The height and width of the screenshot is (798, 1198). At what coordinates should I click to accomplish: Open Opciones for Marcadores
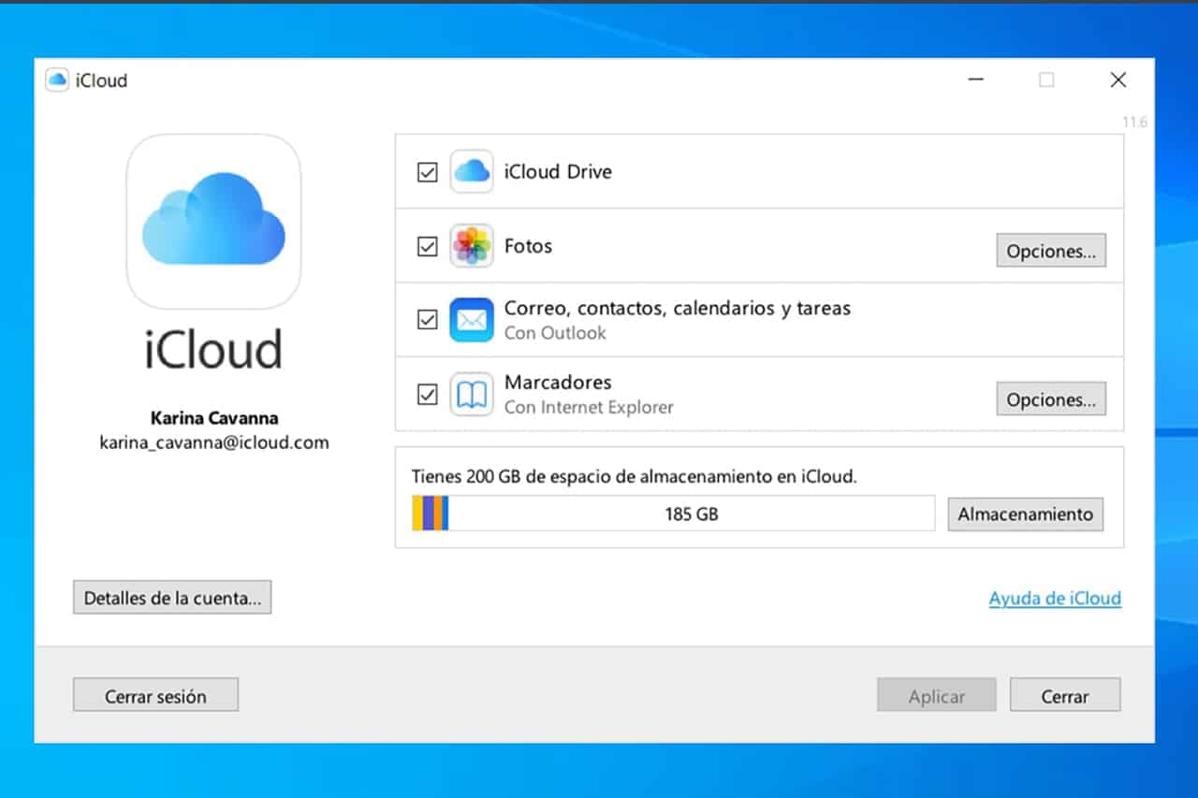coord(1050,399)
